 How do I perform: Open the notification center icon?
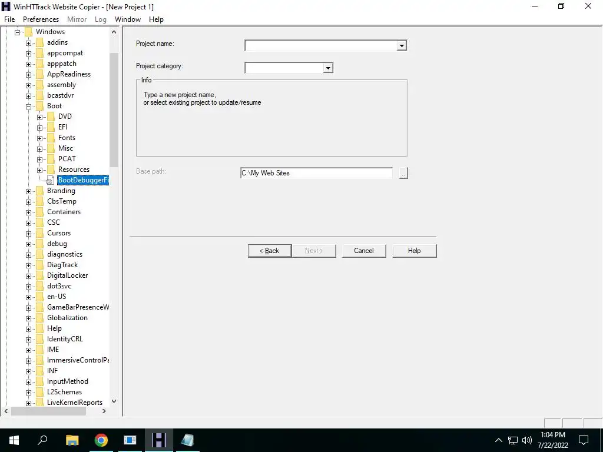click(x=584, y=440)
